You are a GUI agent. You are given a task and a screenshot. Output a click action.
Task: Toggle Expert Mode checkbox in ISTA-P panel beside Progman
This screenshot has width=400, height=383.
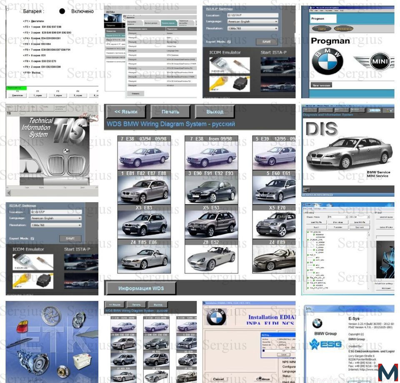229,42
